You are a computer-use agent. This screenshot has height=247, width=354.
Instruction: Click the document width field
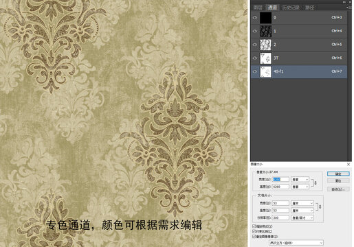coord(280,203)
